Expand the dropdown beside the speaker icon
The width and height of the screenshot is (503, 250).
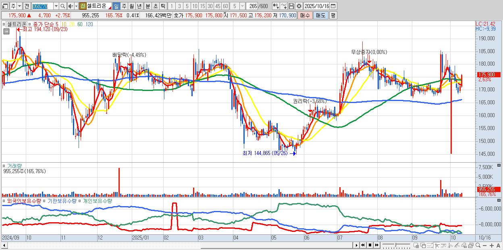76,6
